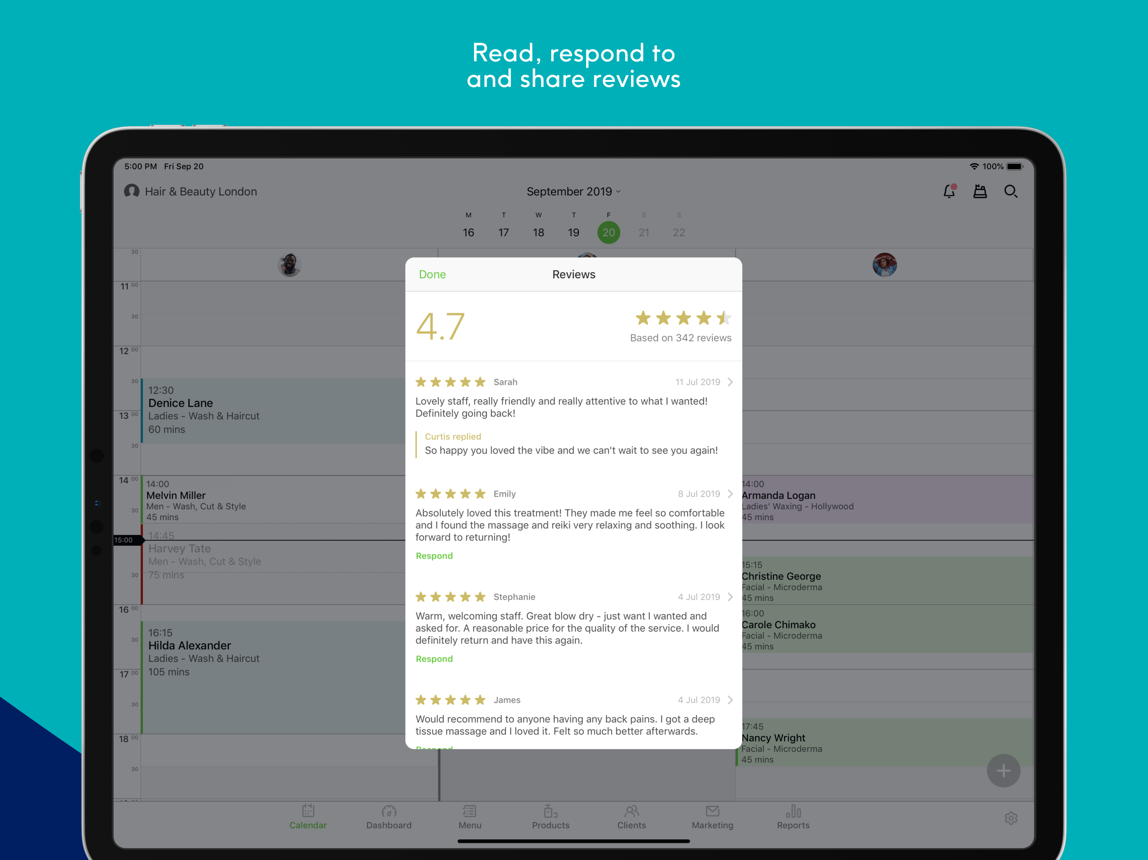Expand the September 2019 month picker
The height and width of the screenshot is (860, 1148).
coord(574,191)
